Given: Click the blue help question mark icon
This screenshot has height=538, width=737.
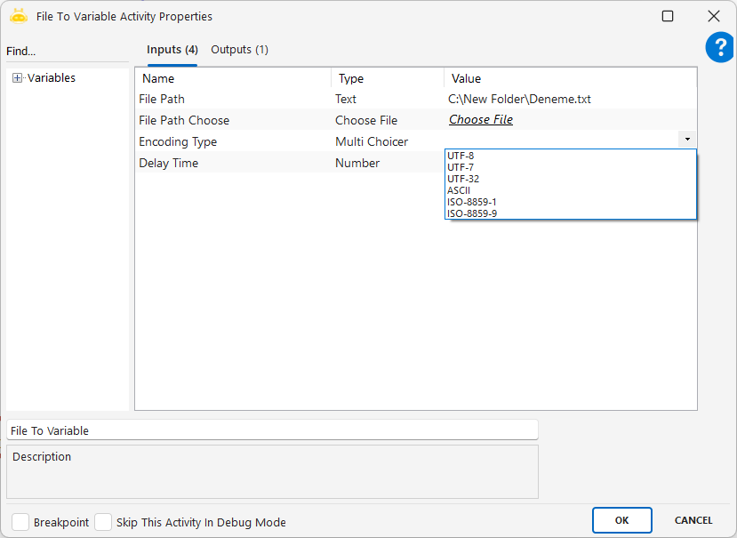Looking at the screenshot, I should tap(719, 48).
